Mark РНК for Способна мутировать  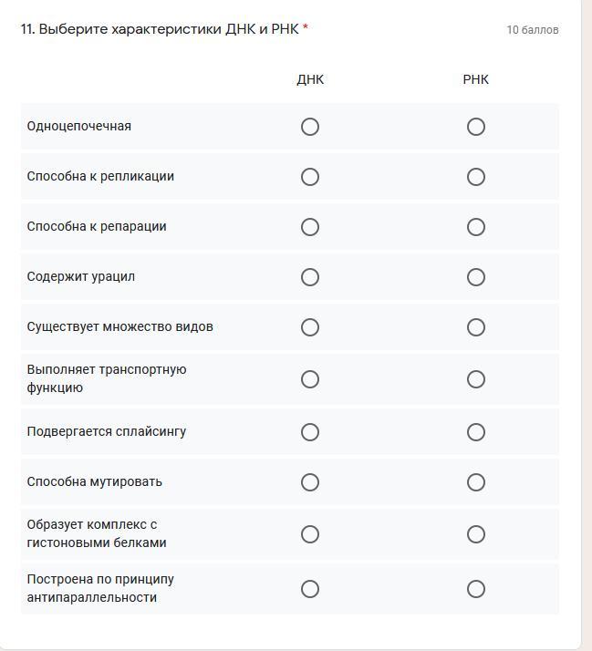(476, 482)
